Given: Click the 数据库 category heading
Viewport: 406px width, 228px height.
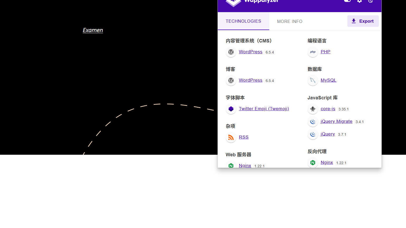Looking at the screenshot, I should click(315, 69).
